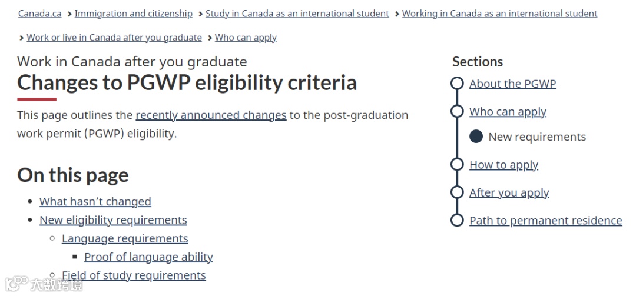Click the How to apply step circle
This screenshot has width=636, height=296.
tap(457, 165)
